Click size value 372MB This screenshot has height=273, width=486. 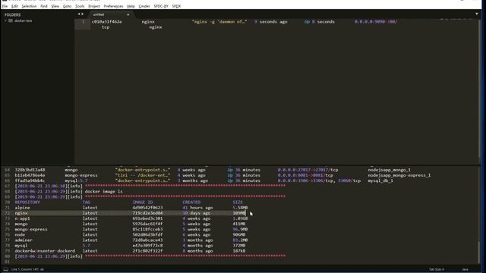point(239,246)
